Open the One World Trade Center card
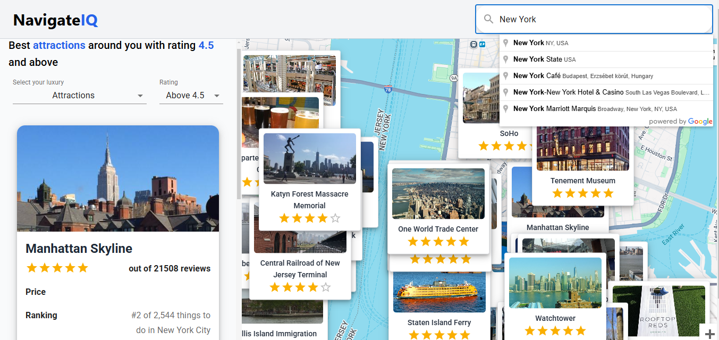 [438, 207]
